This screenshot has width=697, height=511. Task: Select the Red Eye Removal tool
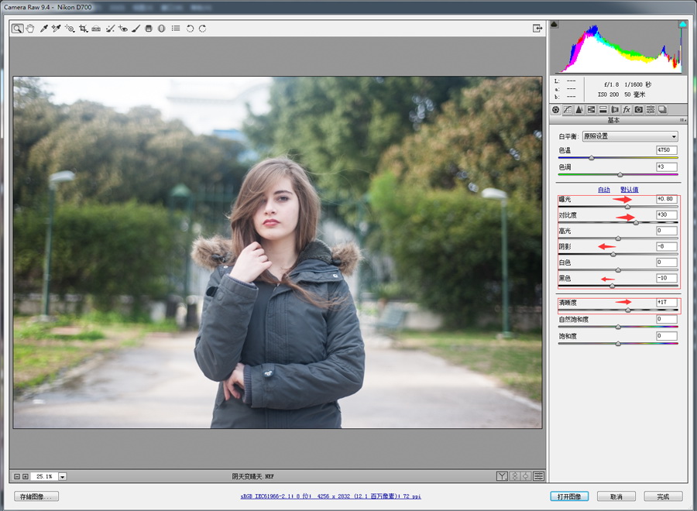coord(123,29)
